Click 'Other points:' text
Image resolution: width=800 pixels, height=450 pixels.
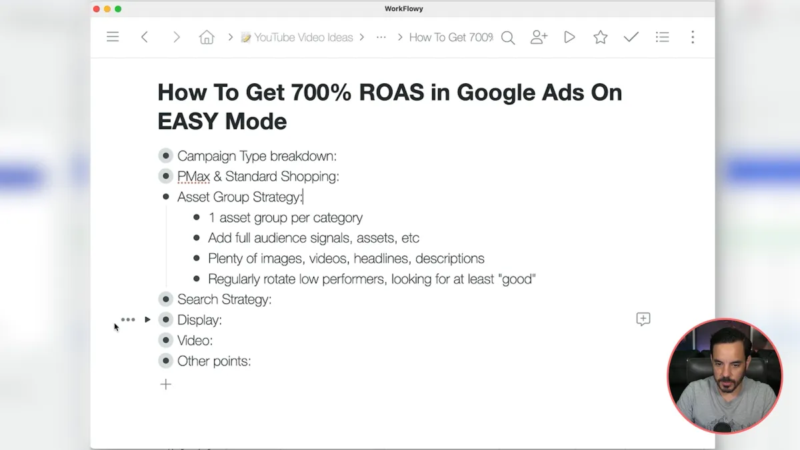[x=214, y=361]
